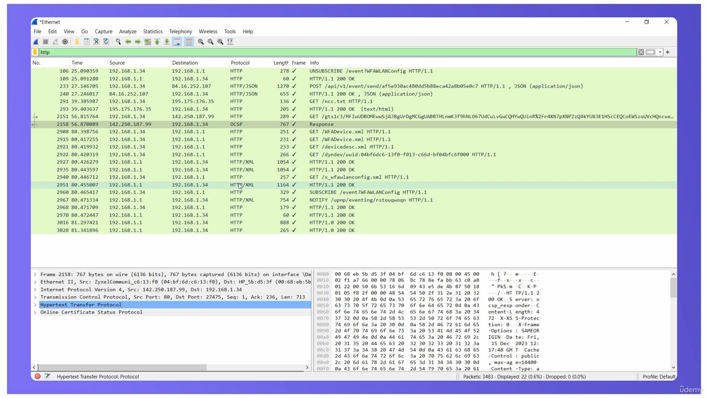Reload the capture file icon
This screenshot has width=708, height=398.
coord(106,41)
